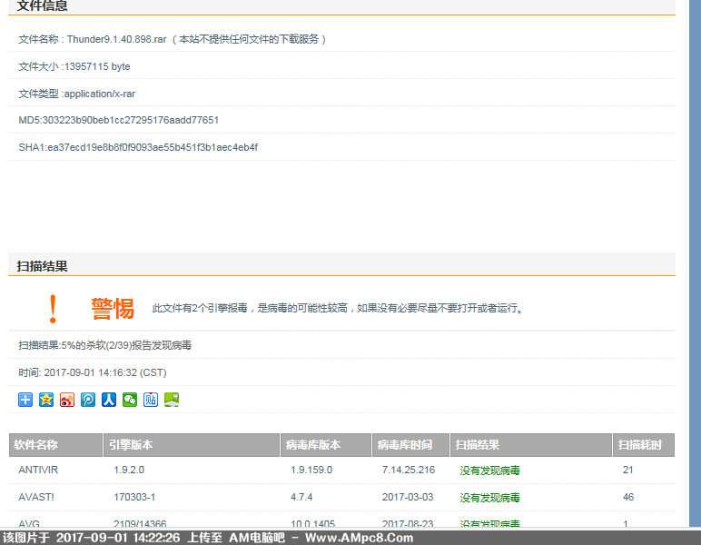Click the ANTIVIR scan duration 21
Screen dimensions: 701x545
coord(627,470)
